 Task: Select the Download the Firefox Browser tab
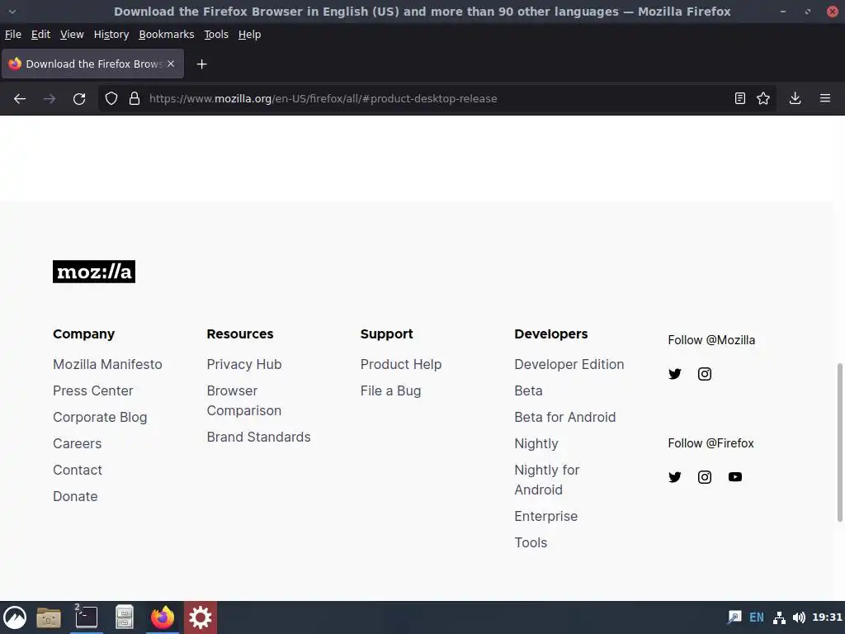92,64
